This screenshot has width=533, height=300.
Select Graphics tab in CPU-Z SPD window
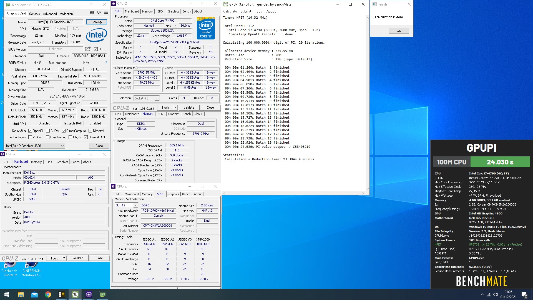[x=173, y=194]
